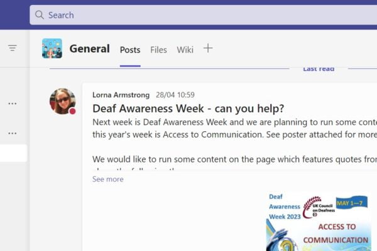Open the lower More options ellipsis in sidebar
Image resolution: width=377 pixels, height=251 pixels.
pyautogui.click(x=13, y=133)
